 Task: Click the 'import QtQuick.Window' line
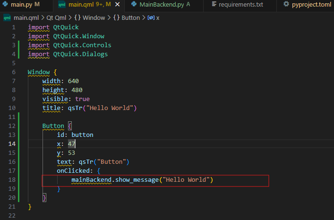point(66,36)
